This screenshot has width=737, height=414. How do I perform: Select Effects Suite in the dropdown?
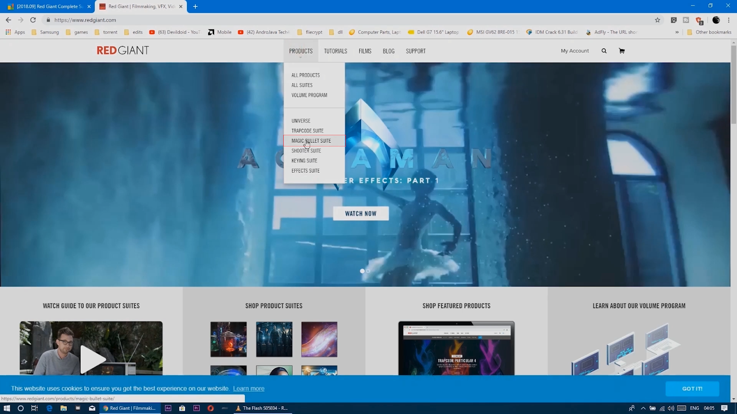click(x=305, y=171)
